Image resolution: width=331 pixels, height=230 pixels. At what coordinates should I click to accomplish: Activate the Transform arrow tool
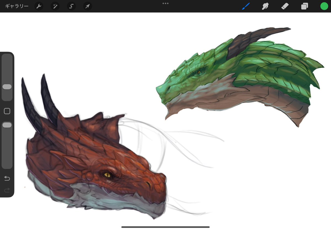point(88,6)
